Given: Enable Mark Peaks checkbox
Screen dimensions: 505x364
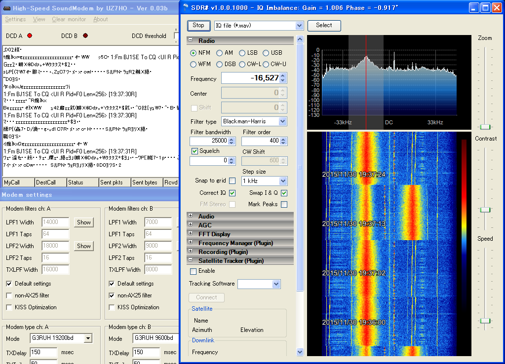Looking at the screenshot, I should click(x=284, y=204).
